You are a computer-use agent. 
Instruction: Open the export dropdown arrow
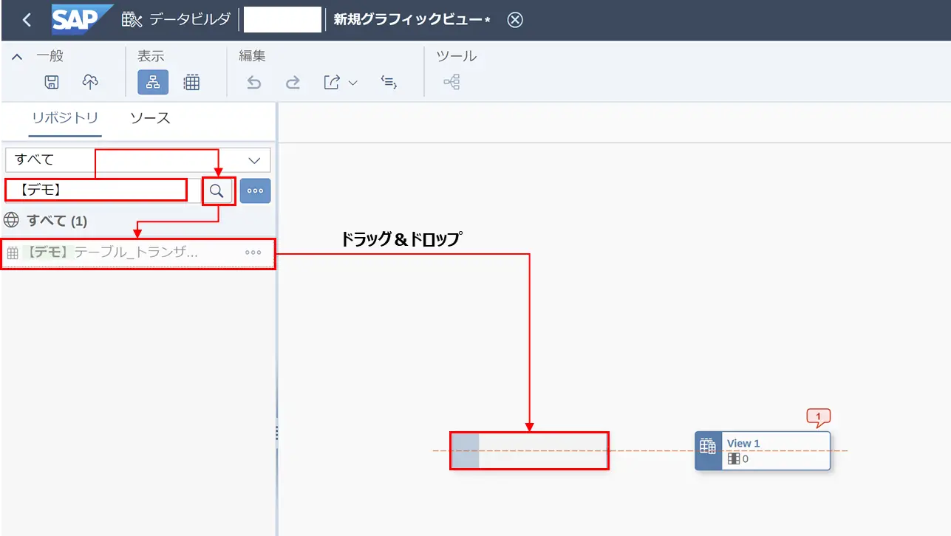352,83
